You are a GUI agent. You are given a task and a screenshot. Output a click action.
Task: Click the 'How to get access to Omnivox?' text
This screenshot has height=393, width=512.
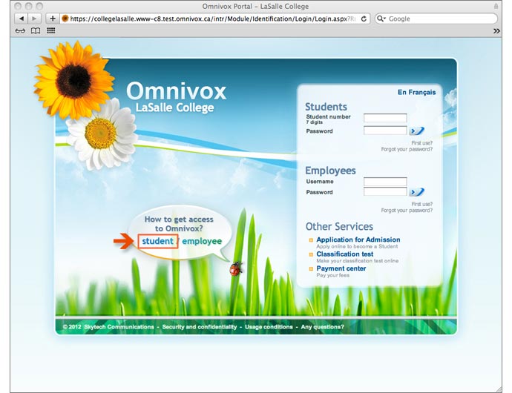[x=179, y=224]
